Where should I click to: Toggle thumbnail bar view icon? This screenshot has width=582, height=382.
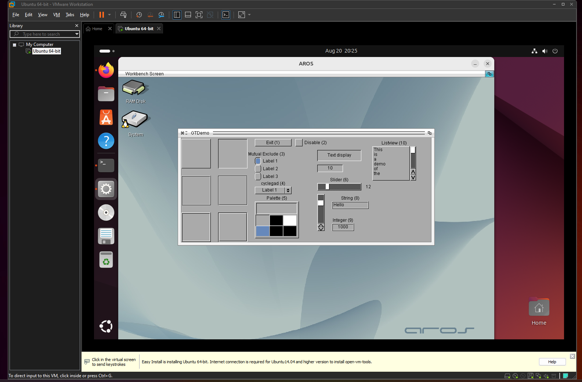pos(188,15)
